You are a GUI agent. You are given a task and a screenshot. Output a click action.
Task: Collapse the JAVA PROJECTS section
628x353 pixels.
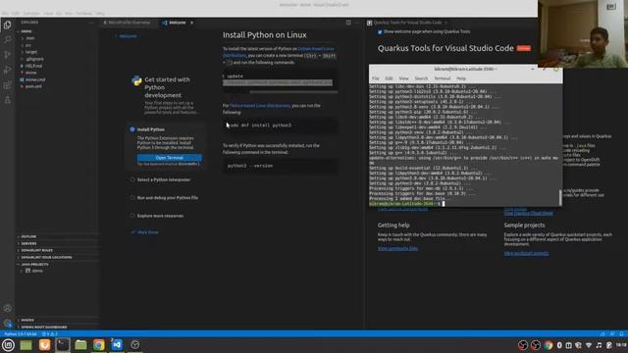tap(34, 264)
